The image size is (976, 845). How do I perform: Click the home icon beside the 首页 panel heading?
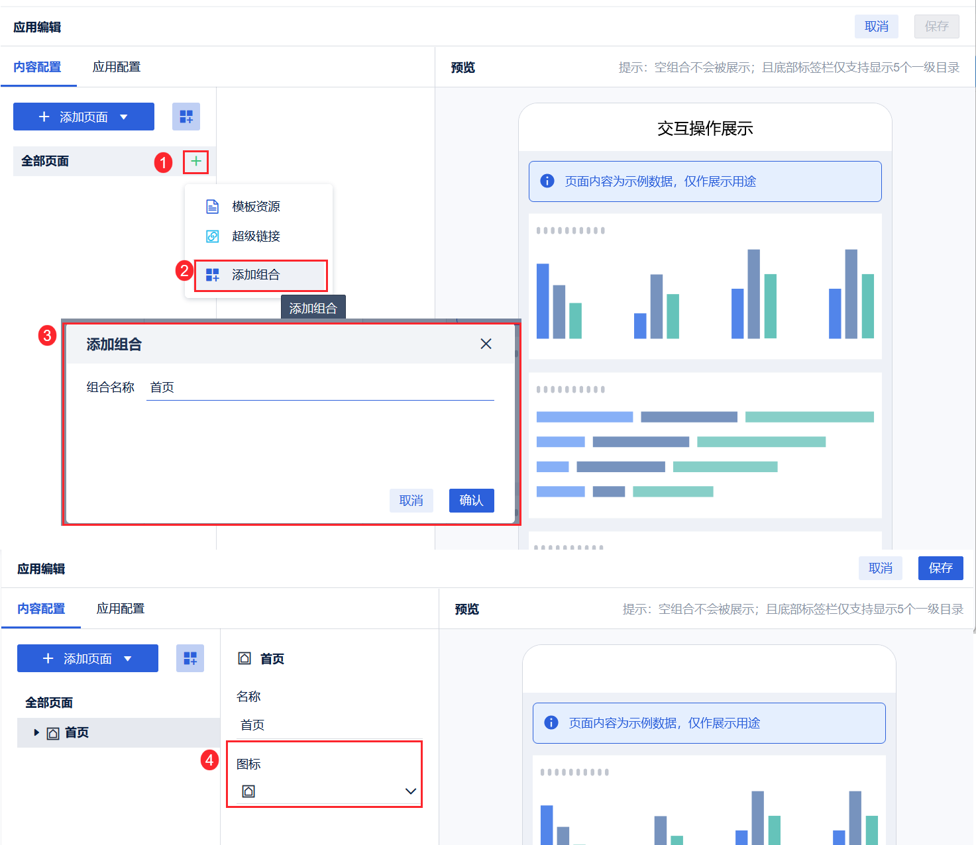pyautogui.click(x=244, y=658)
